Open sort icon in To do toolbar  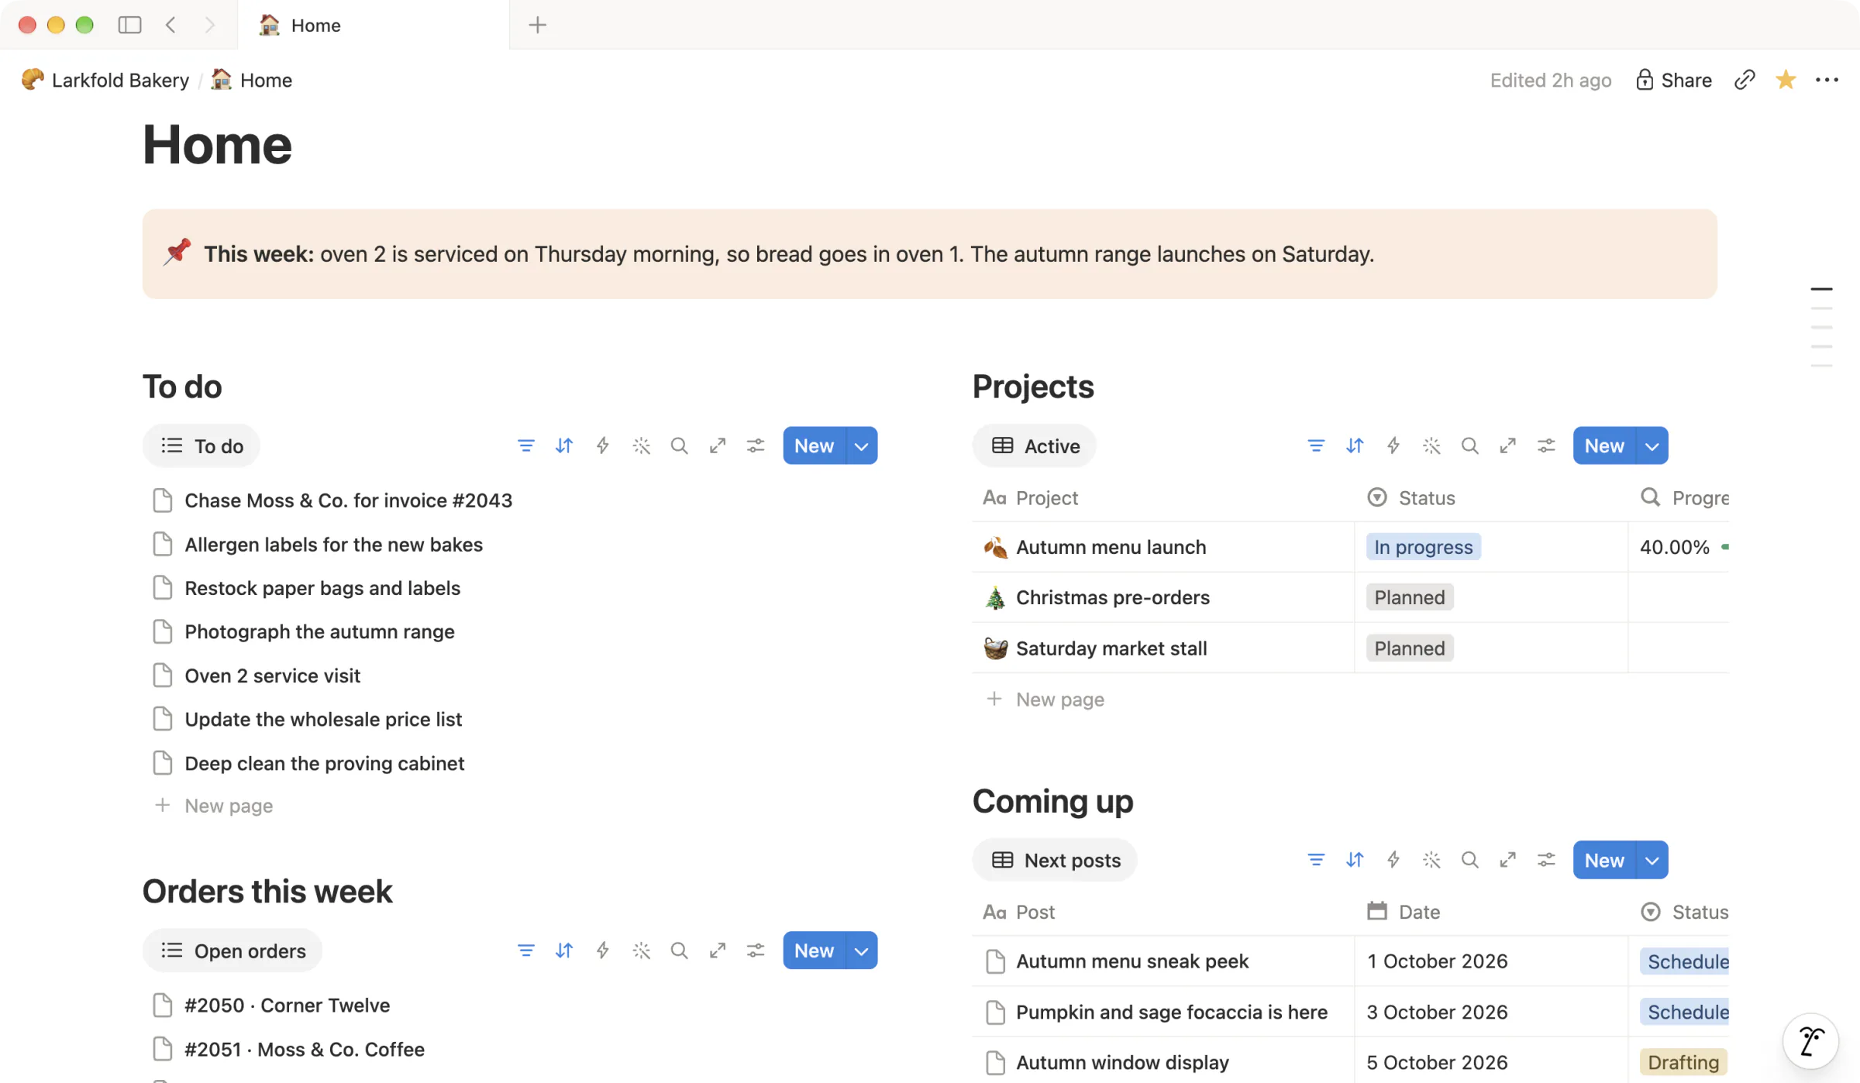pyautogui.click(x=564, y=445)
